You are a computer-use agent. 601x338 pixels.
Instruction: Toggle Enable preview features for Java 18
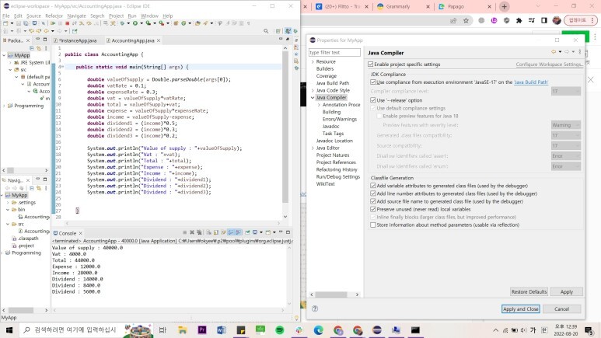[379, 116]
